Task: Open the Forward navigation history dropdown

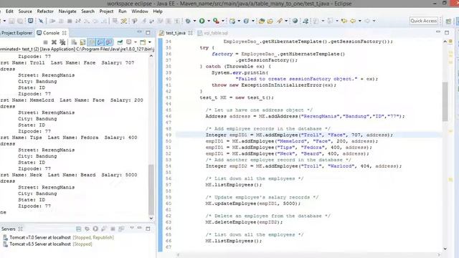Action: point(374,21)
